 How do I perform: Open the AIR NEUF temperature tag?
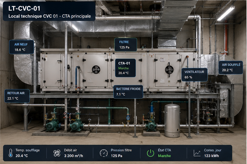[22, 47]
